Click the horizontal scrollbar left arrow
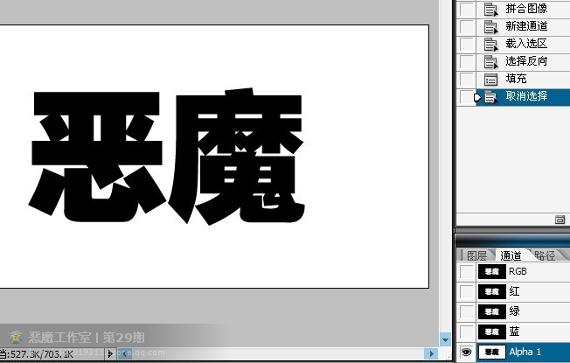Screen dimensions: 570x363 (123, 353)
